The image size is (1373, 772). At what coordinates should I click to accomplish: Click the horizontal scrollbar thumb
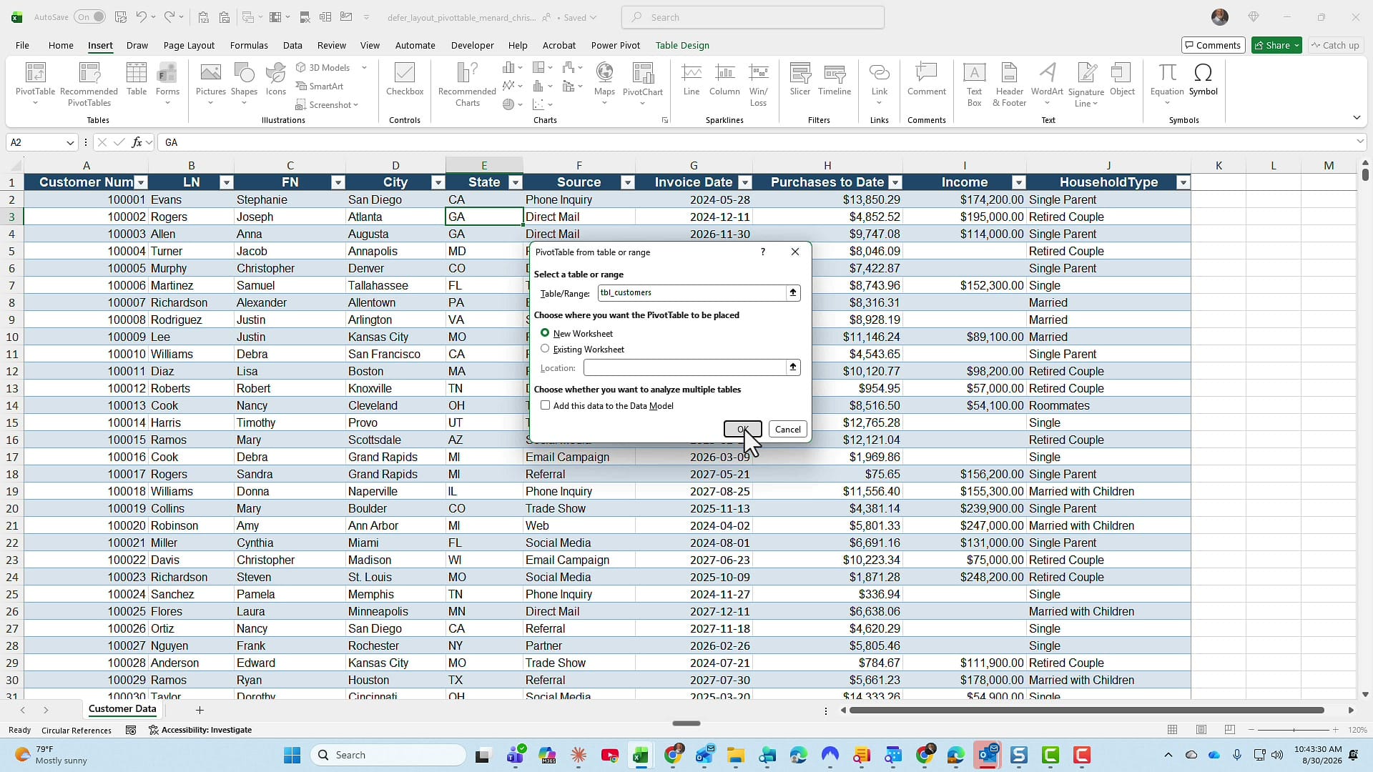pos(1086,710)
